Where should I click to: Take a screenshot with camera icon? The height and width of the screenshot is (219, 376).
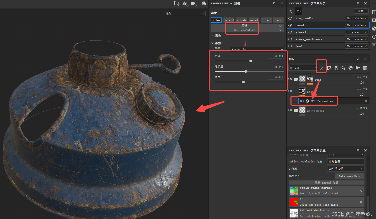pos(204,3)
